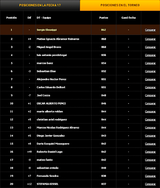Select the +49 difference value
The image size is (160, 188).
click(30, 152)
